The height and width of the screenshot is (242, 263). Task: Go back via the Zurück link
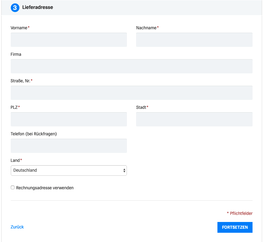coord(17,227)
